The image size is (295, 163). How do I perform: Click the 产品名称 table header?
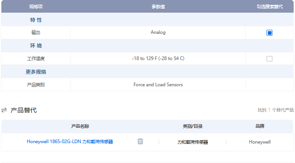pos(80,126)
